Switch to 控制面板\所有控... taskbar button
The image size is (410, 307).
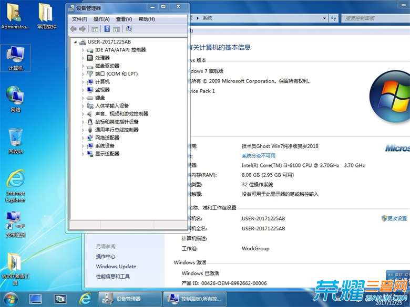[x=195, y=299]
